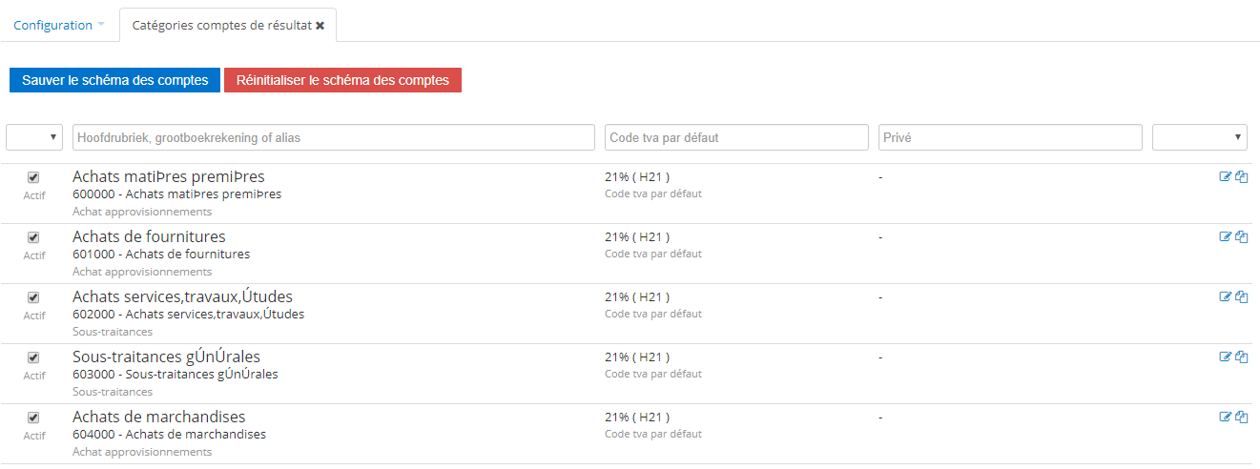Edit the Achats matières premières row
1260x469 pixels.
pyautogui.click(x=1226, y=176)
